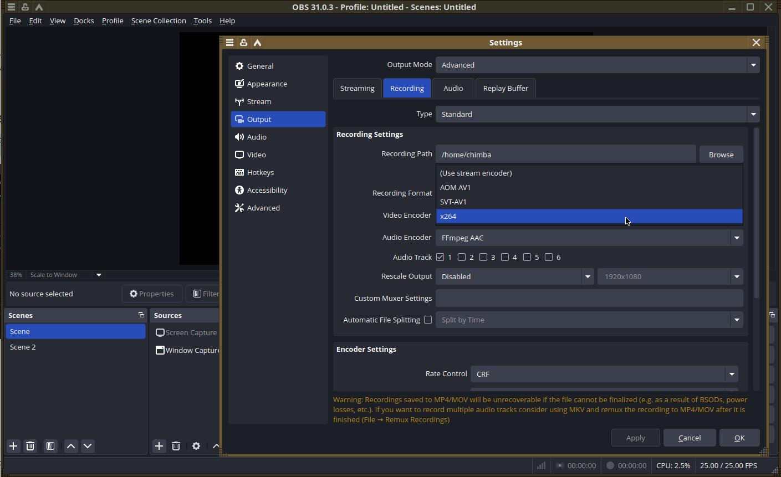The height and width of the screenshot is (477, 781).
Task: Pop out the Scenes dock icon
Action: 141,315
